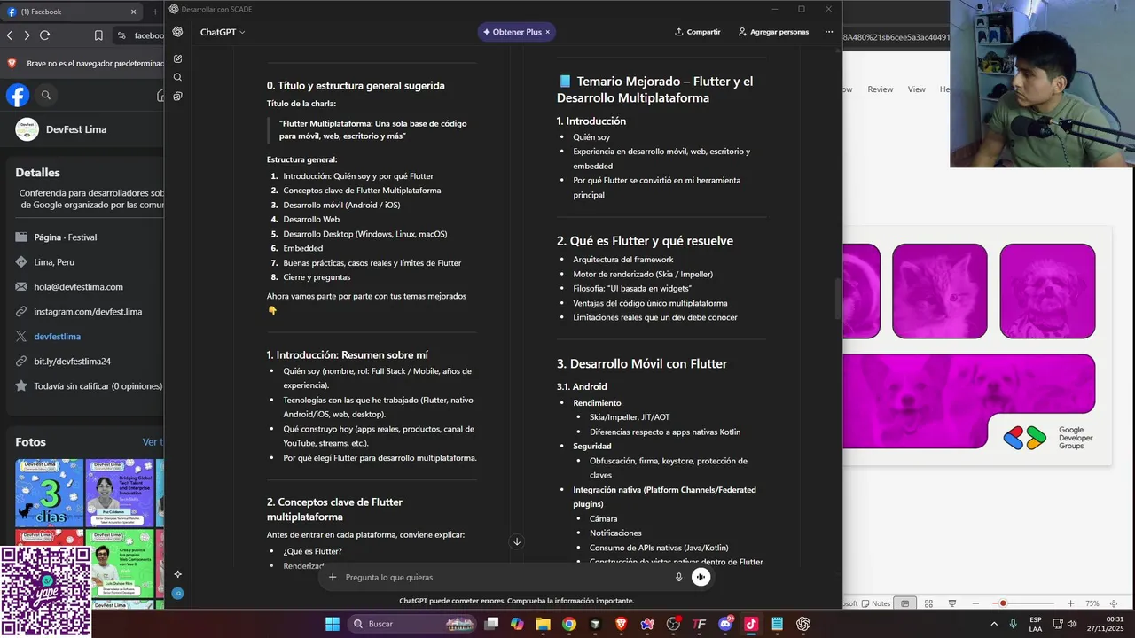
Task: Bookmark the page in the Brave toolbar
Action: [98, 35]
